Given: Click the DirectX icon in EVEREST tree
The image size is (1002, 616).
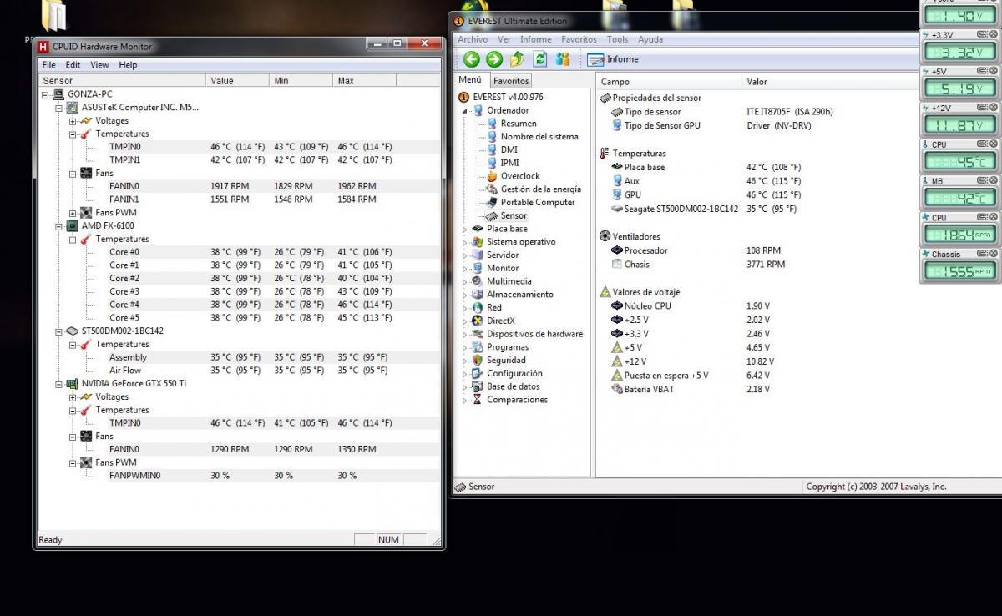Looking at the screenshot, I should click(478, 321).
